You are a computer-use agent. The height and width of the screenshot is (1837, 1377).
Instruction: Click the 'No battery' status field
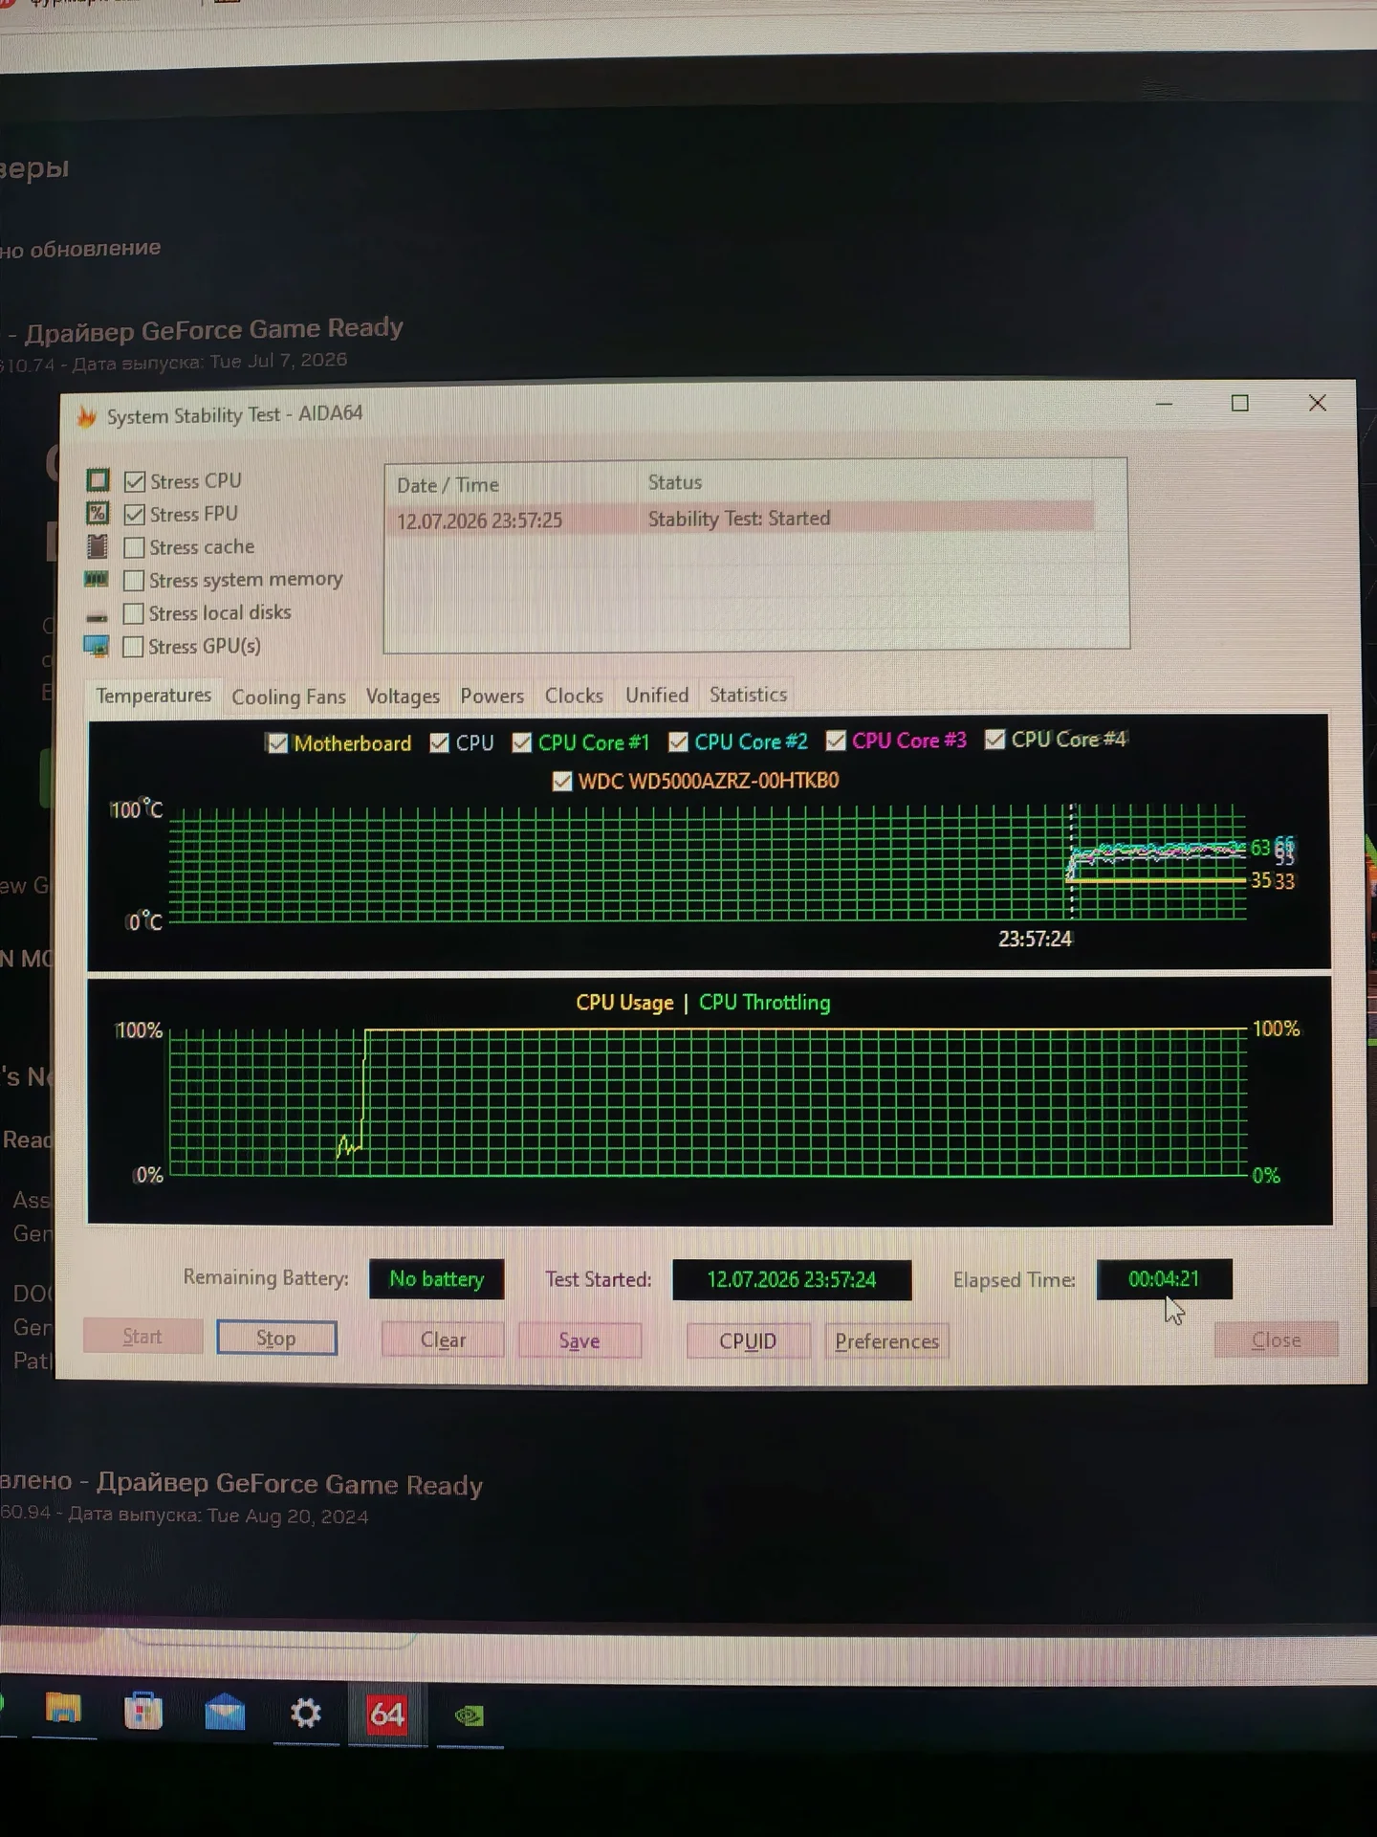point(436,1279)
